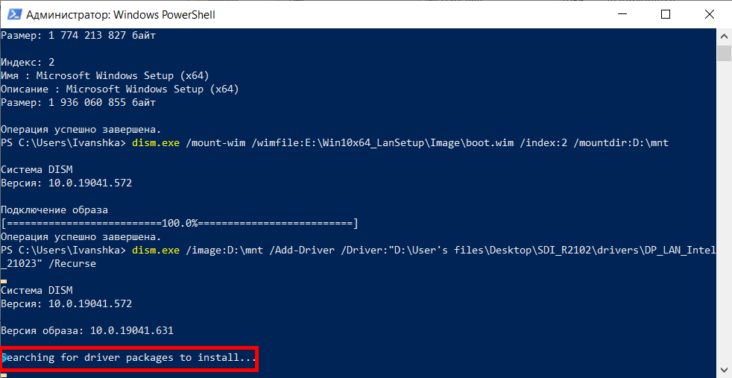Click the scrollbar down arrow
Screen dimensions: 732x378
[x=724, y=370]
